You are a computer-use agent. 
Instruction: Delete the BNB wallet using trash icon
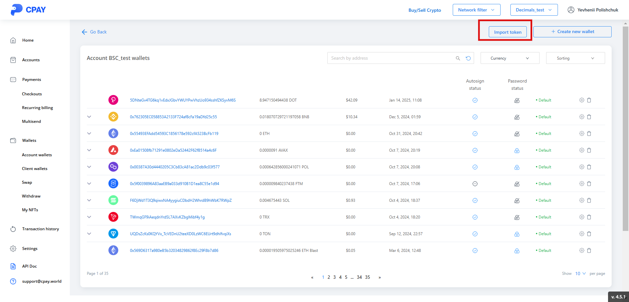pos(589,117)
